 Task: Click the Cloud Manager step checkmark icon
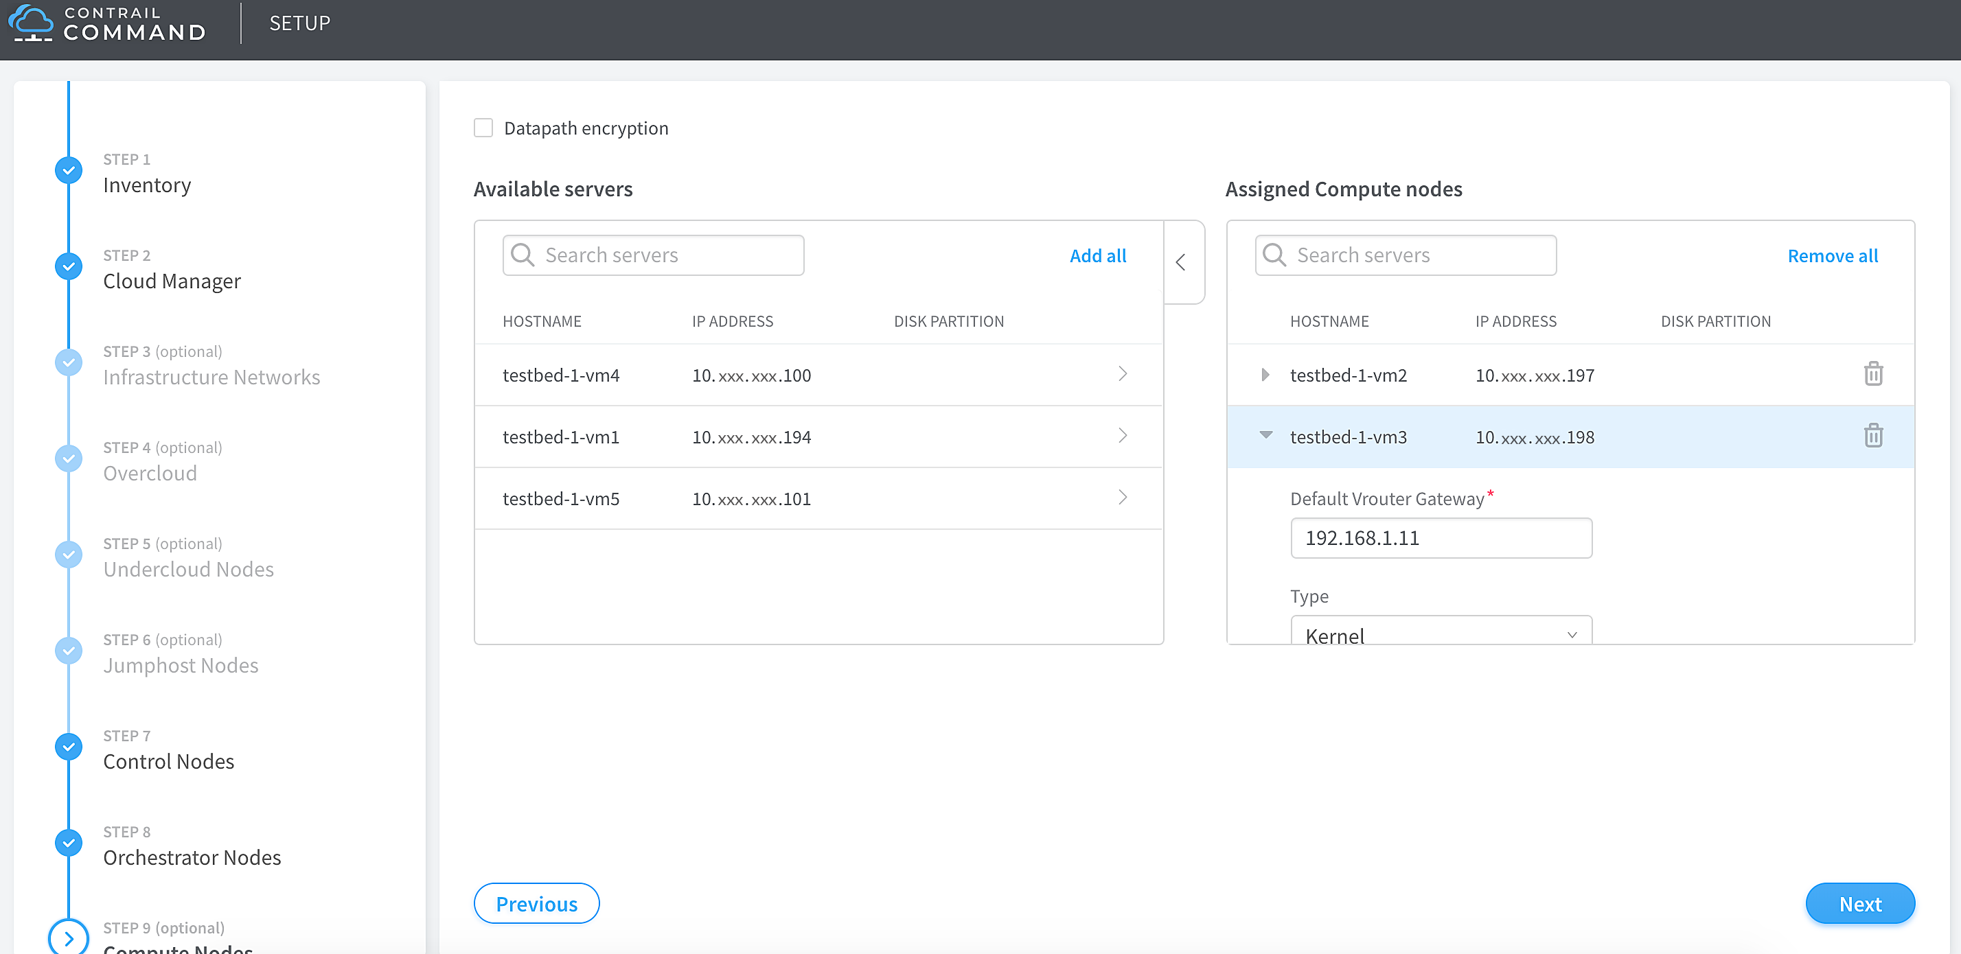[x=69, y=266]
